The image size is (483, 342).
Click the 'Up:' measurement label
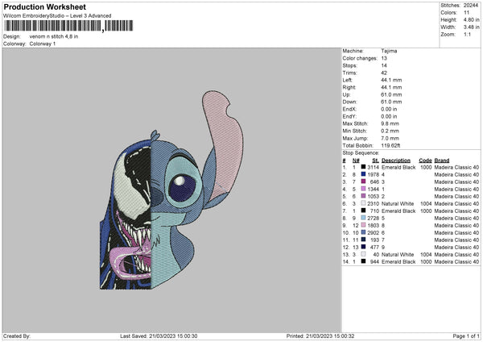[x=346, y=94]
